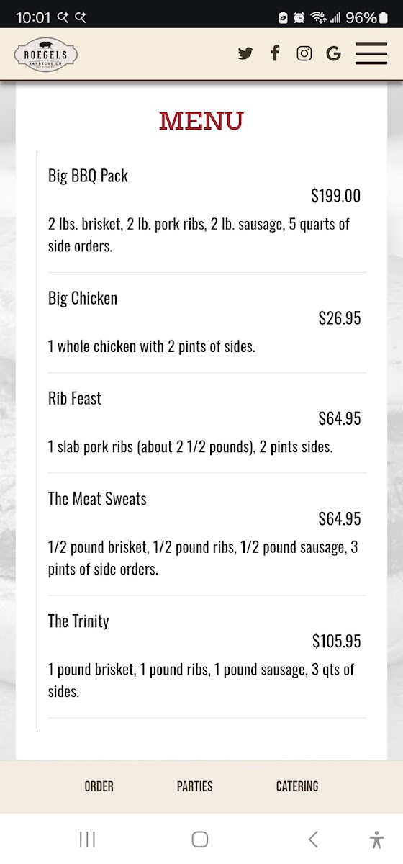
Task: Select The Trinity menu item
Action: click(78, 621)
